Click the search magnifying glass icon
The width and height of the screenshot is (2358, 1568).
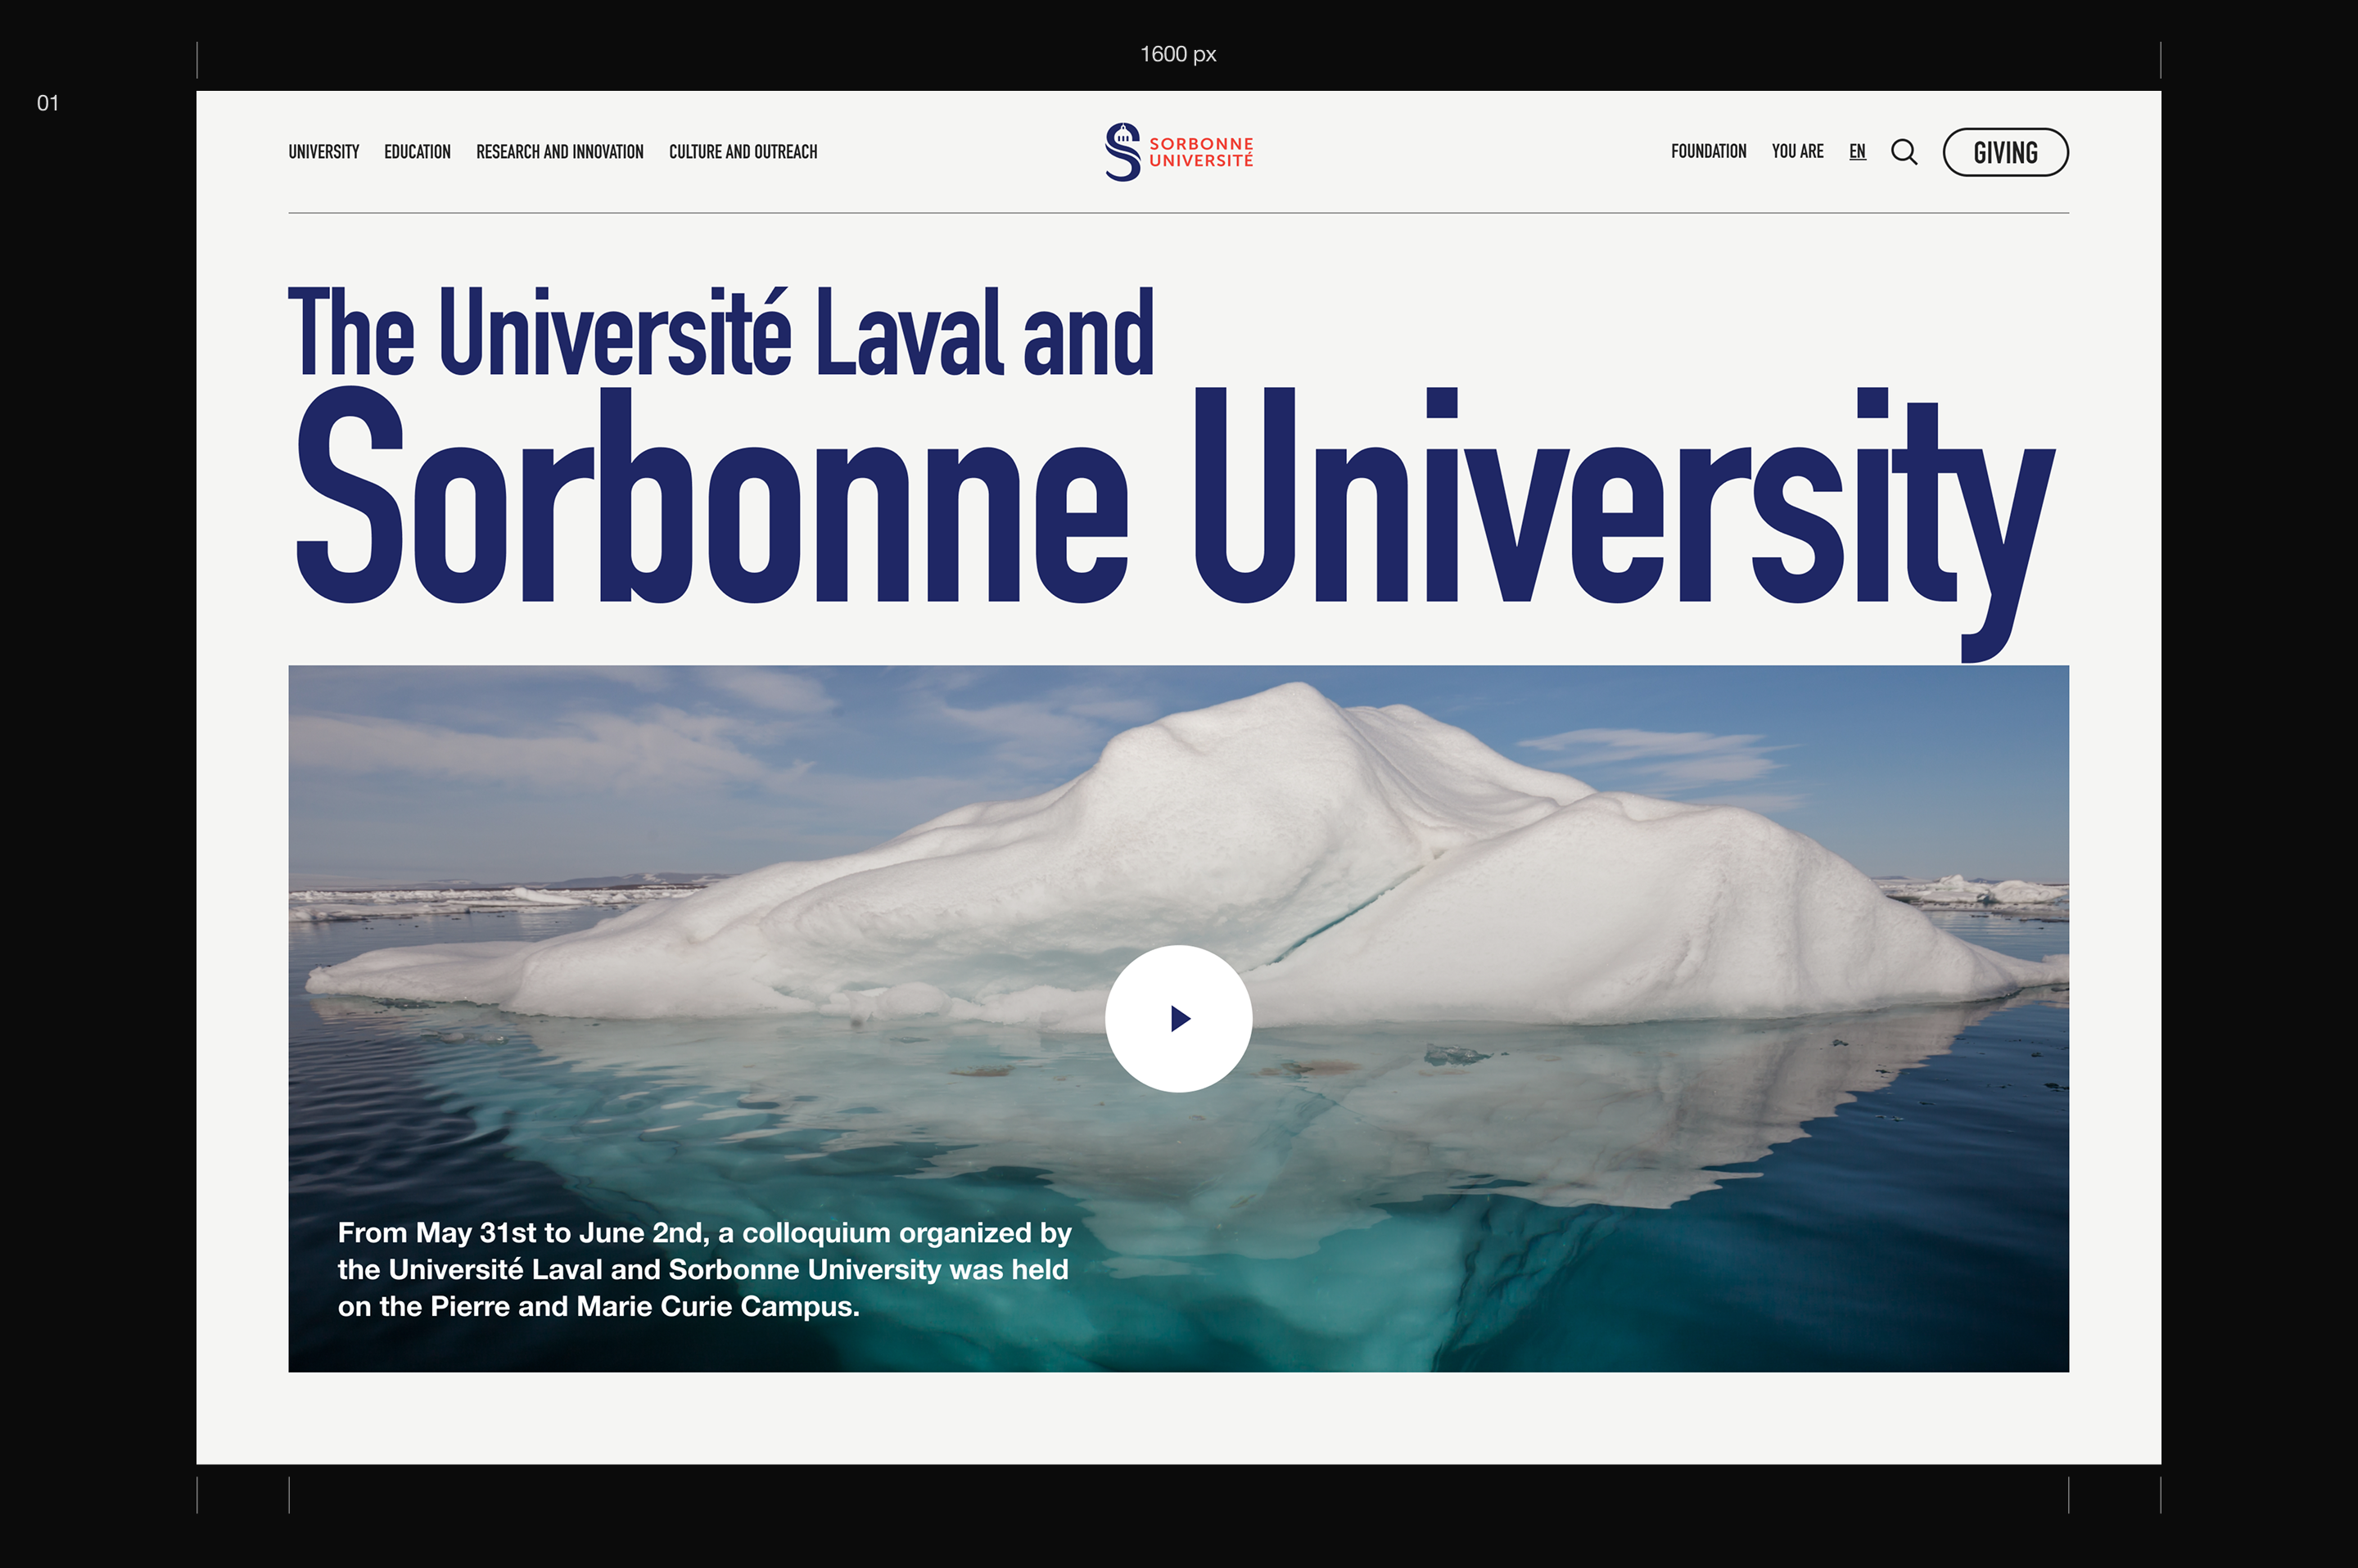tap(1904, 152)
